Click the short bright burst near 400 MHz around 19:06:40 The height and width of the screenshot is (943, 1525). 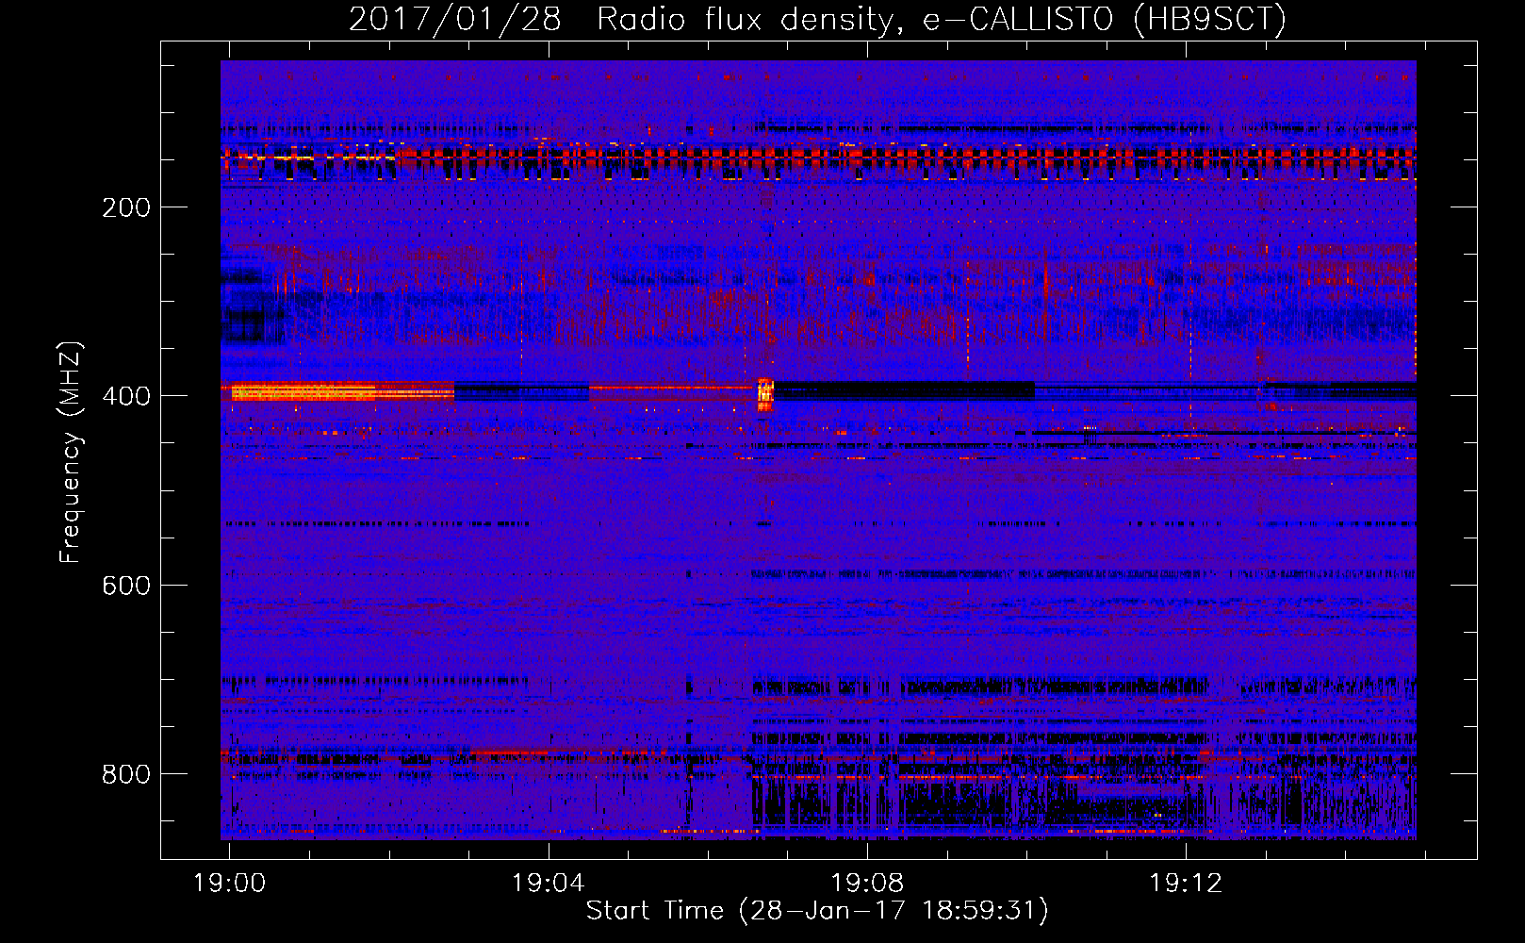[x=765, y=393]
